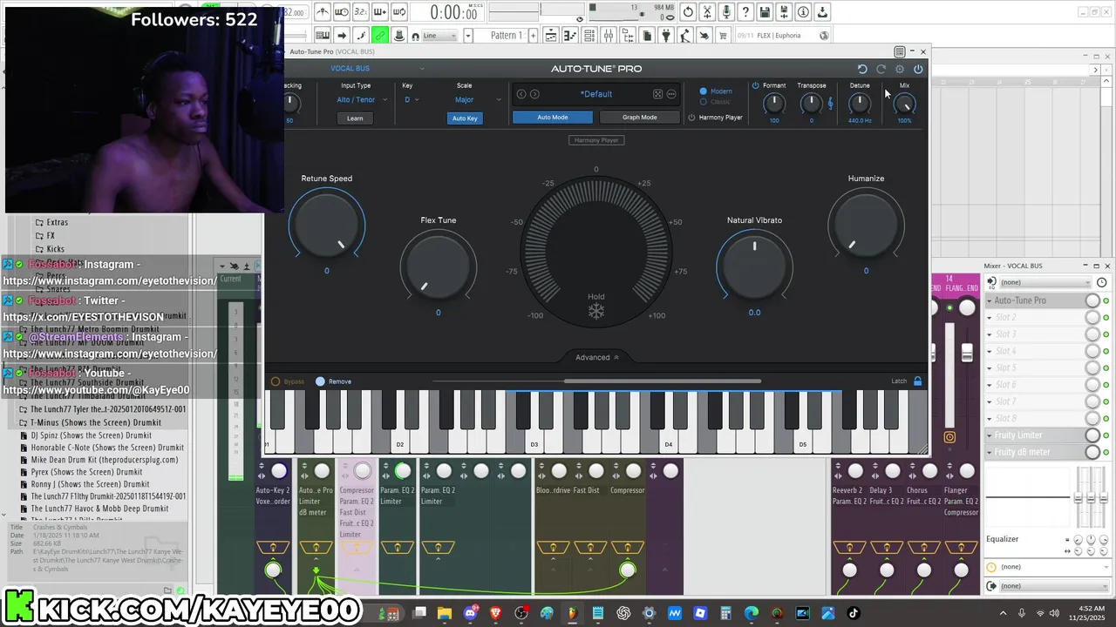1116x627 pixels.
Task: Expand the Advanced section
Action: coord(597,357)
